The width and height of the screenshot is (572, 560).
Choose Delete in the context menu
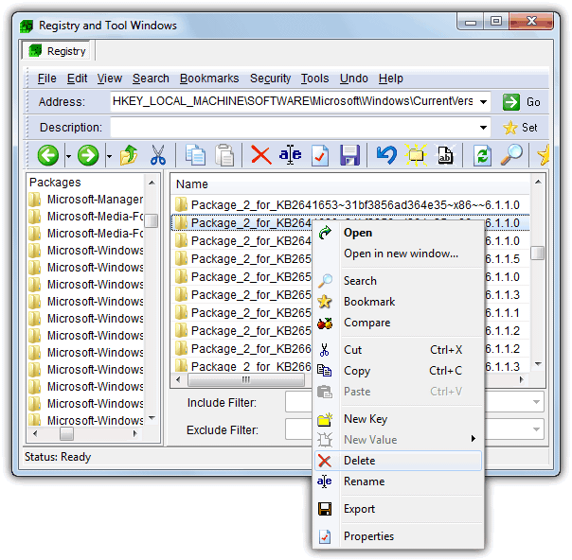(398, 461)
